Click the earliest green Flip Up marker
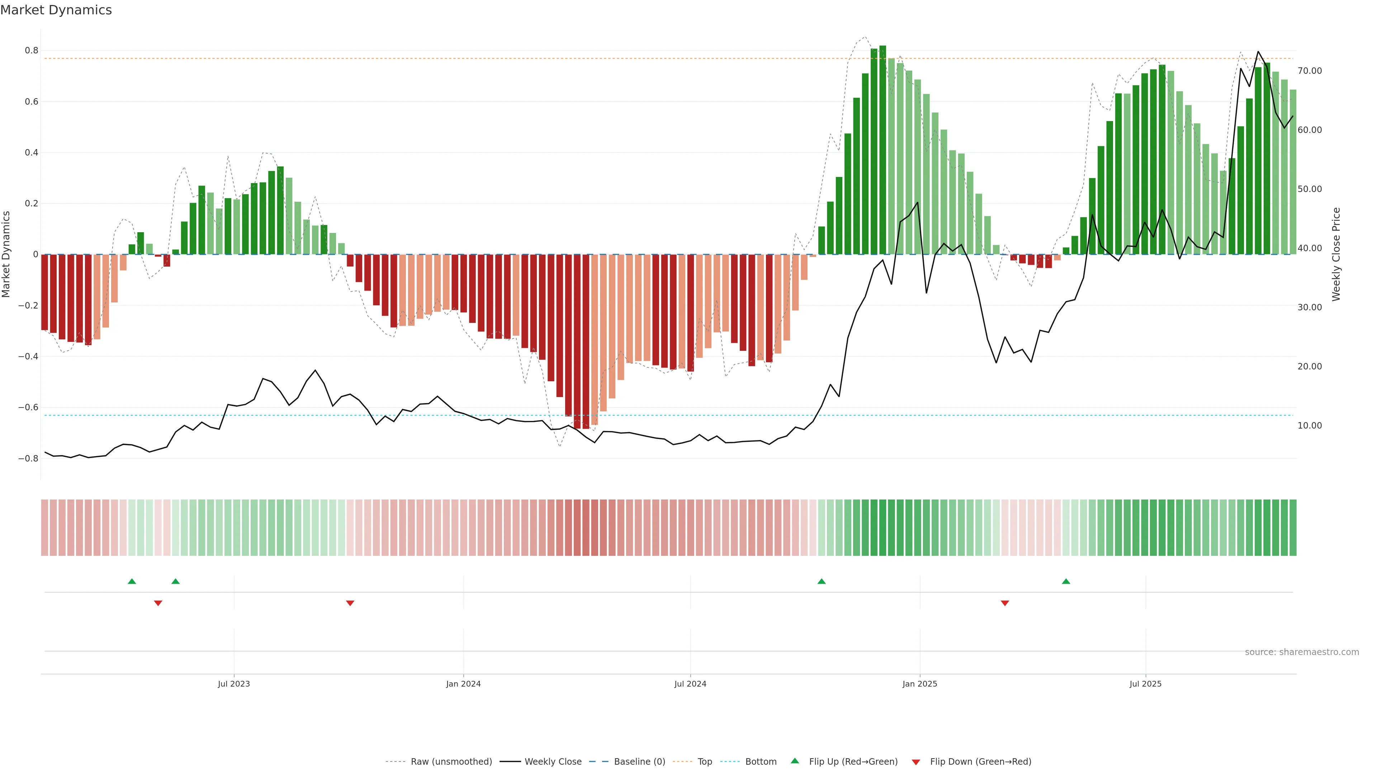Screen dimensions: 1377x774 pyautogui.click(x=132, y=581)
